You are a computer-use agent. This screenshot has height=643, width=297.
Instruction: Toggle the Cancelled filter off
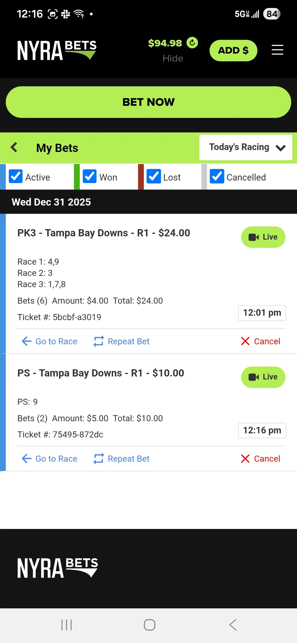tap(217, 176)
